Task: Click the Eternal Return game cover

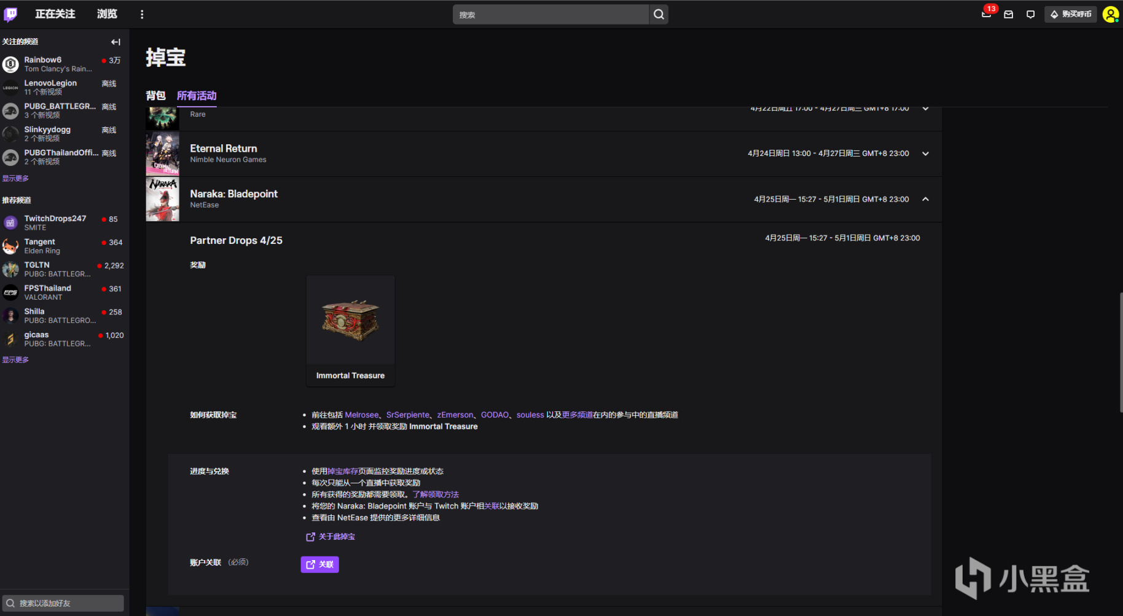Action: [162, 154]
